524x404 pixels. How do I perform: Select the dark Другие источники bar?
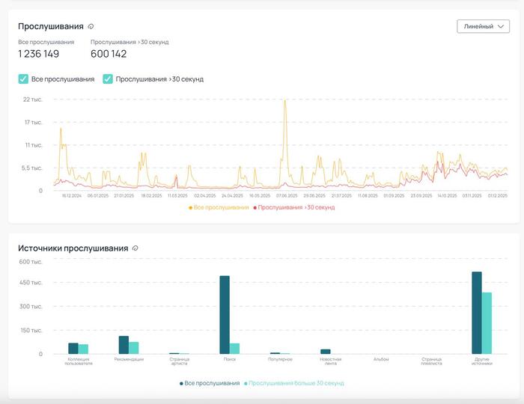click(477, 313)
